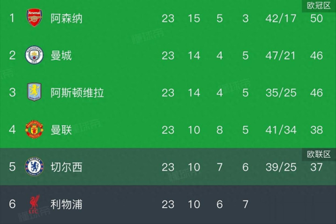Open team name 阿森纳
The height and width of the screenshot is (224, 336).
(67, 18)
